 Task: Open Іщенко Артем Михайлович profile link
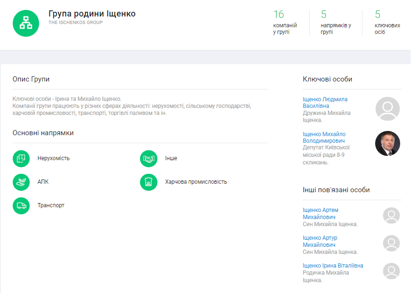(320, 213)
